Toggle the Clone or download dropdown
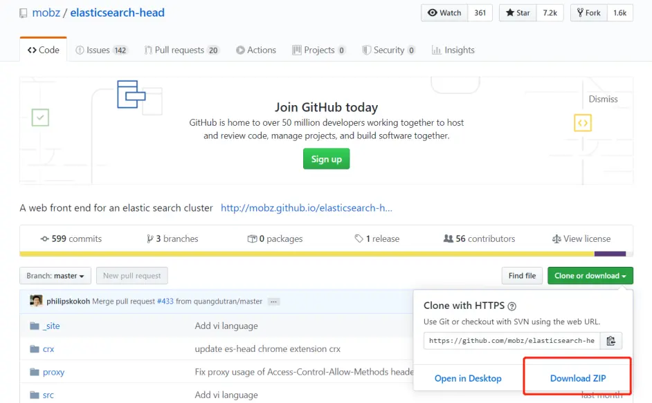Image resolution: width=652 pixels, height=403 pixels. (x=590, y=276)
